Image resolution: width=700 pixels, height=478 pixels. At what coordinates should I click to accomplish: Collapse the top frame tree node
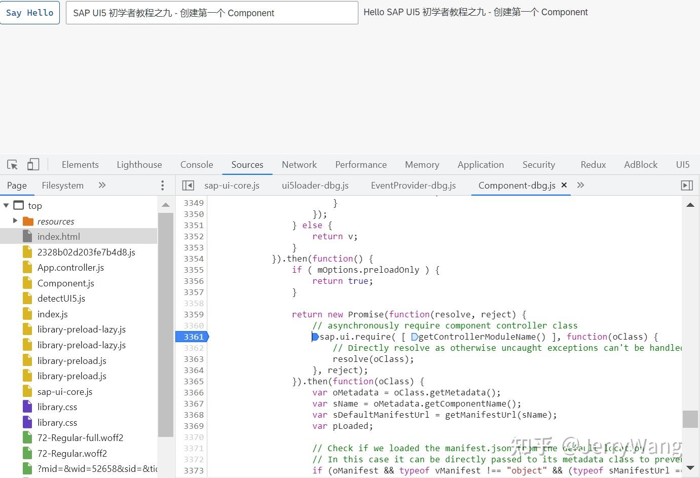click(x=7, y=205)
